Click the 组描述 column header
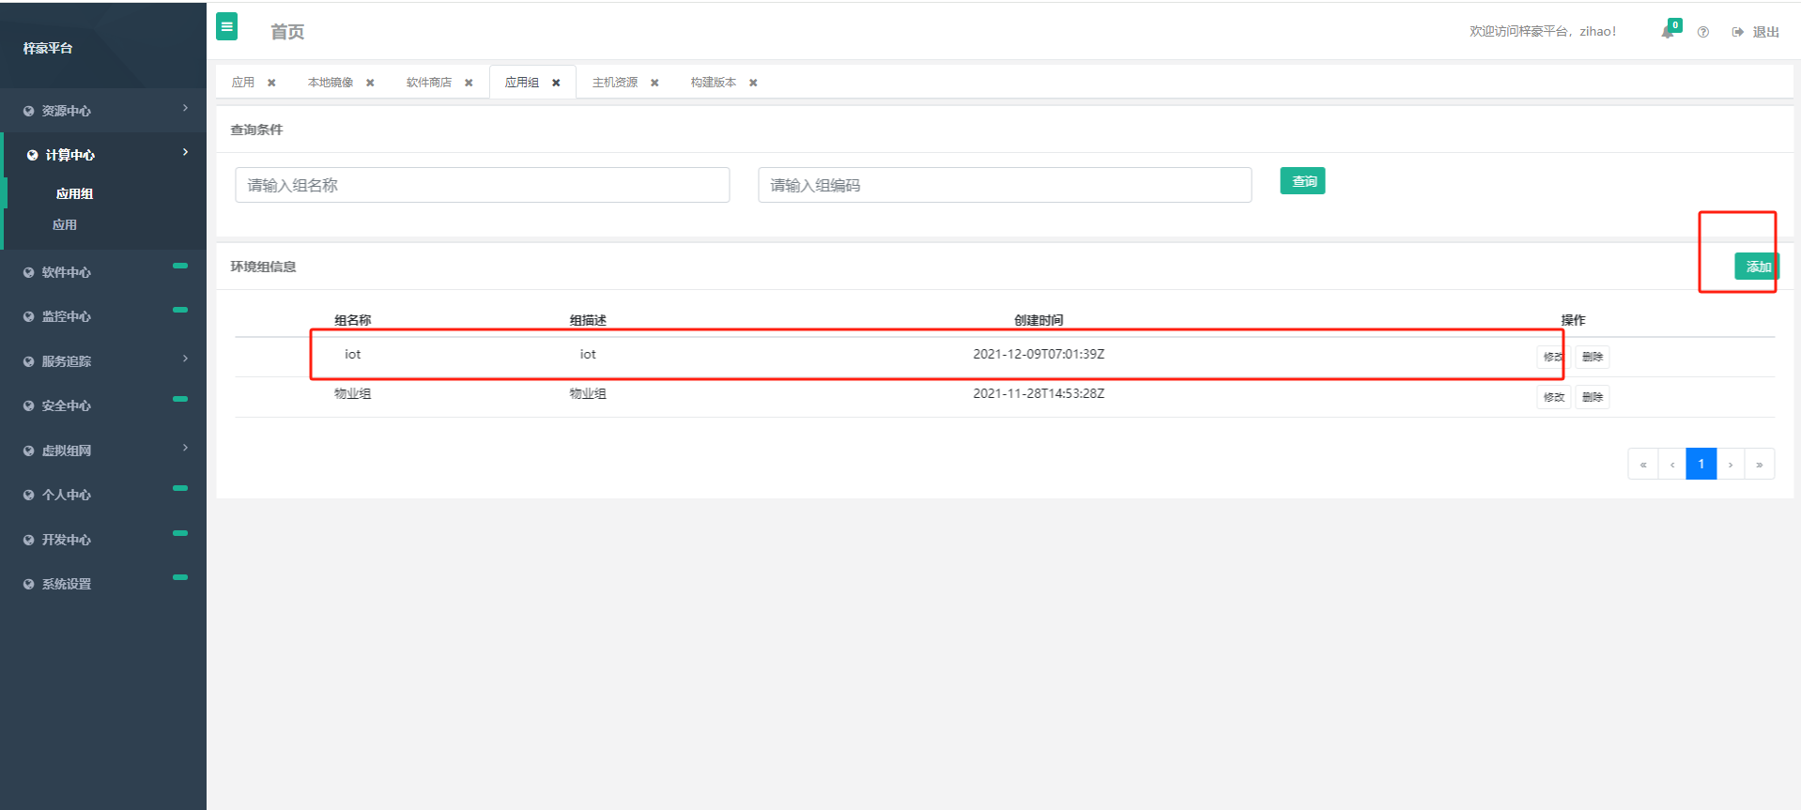The width and height of the screenshot is (1801, 810). [x=588, y=320]
